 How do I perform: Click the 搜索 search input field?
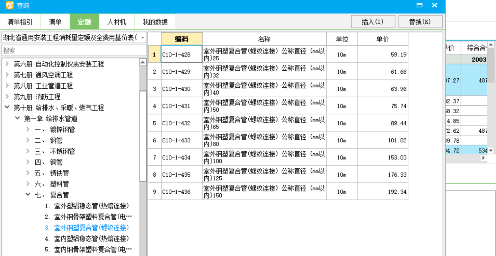(74, 51)
